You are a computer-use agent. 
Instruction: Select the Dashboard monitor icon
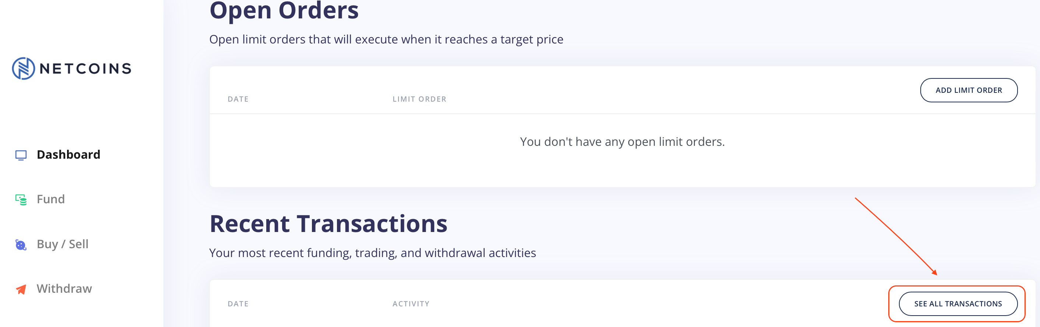(20, 154)
